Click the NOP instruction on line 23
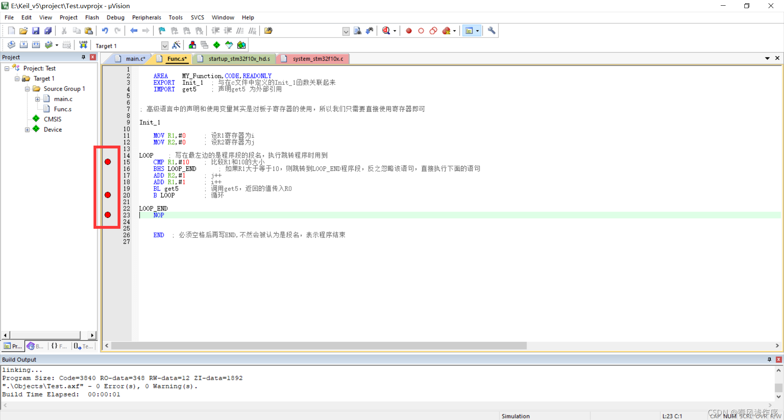This screenshot has height=420, width=784. 158,215
